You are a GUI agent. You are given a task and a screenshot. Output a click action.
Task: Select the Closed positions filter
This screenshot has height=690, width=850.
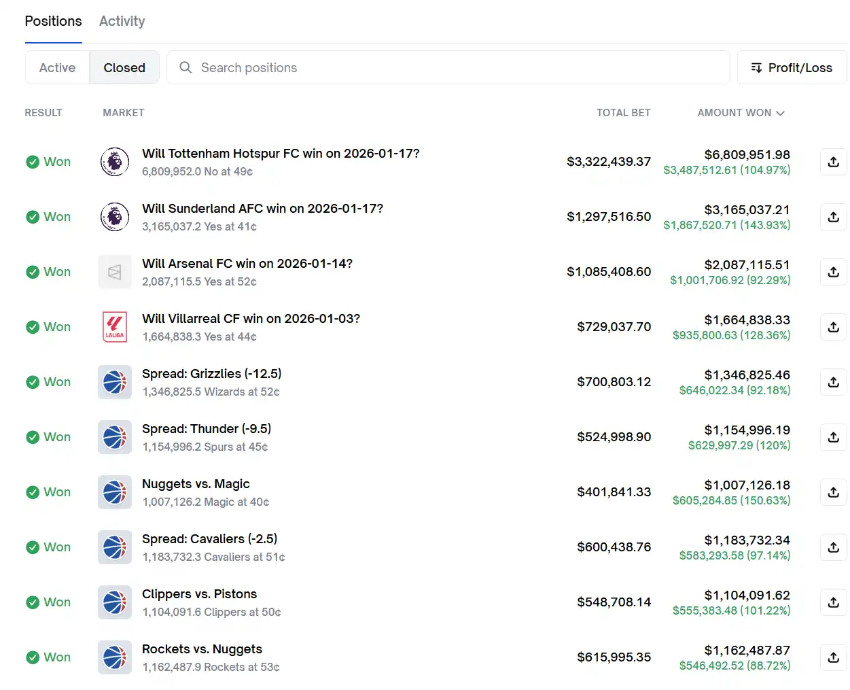[124, 67]
